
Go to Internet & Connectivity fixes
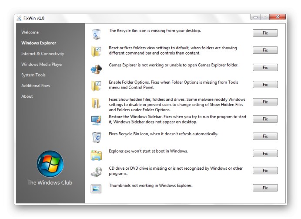43,54
